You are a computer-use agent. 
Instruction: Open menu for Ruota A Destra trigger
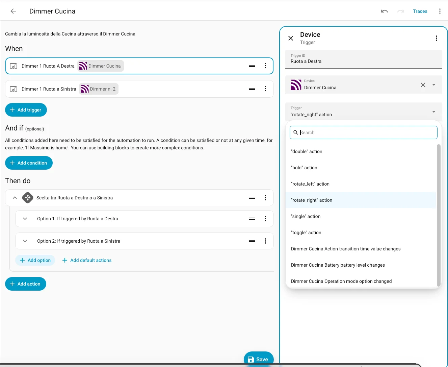click(x=265, y=66)
